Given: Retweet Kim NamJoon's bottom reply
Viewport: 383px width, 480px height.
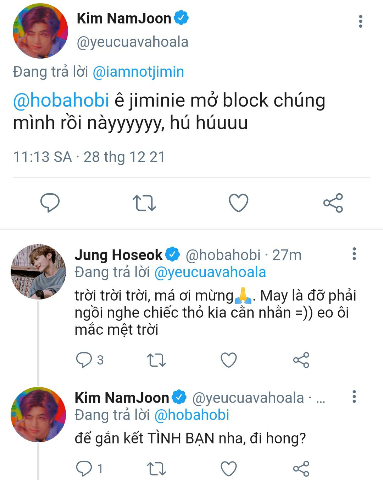Looking at the screenshot, I should click(156, 469).
